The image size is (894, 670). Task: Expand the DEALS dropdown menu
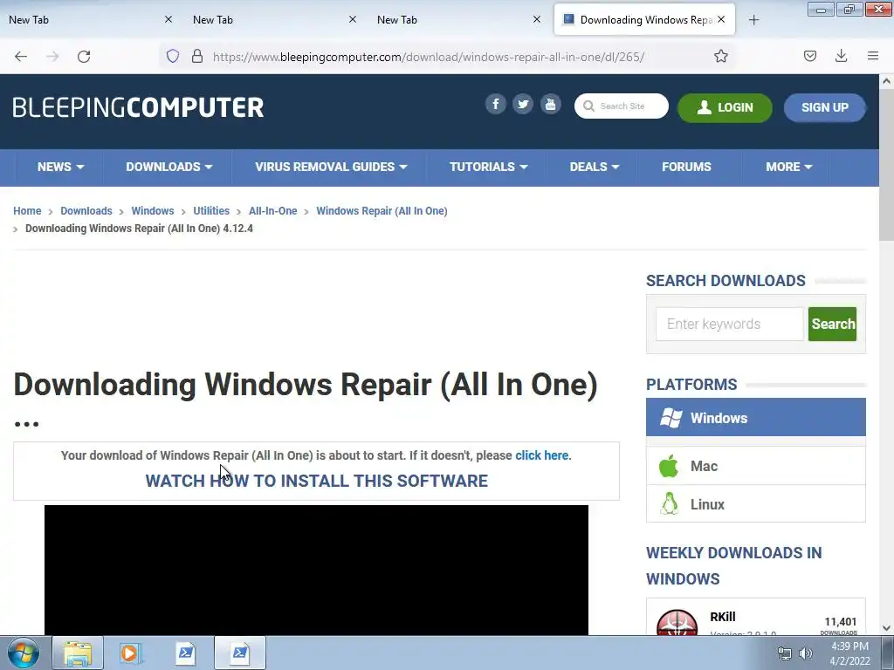594,167
